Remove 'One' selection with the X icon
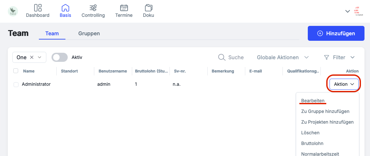The width and height of the screenshot is (370, 156). 32,57
